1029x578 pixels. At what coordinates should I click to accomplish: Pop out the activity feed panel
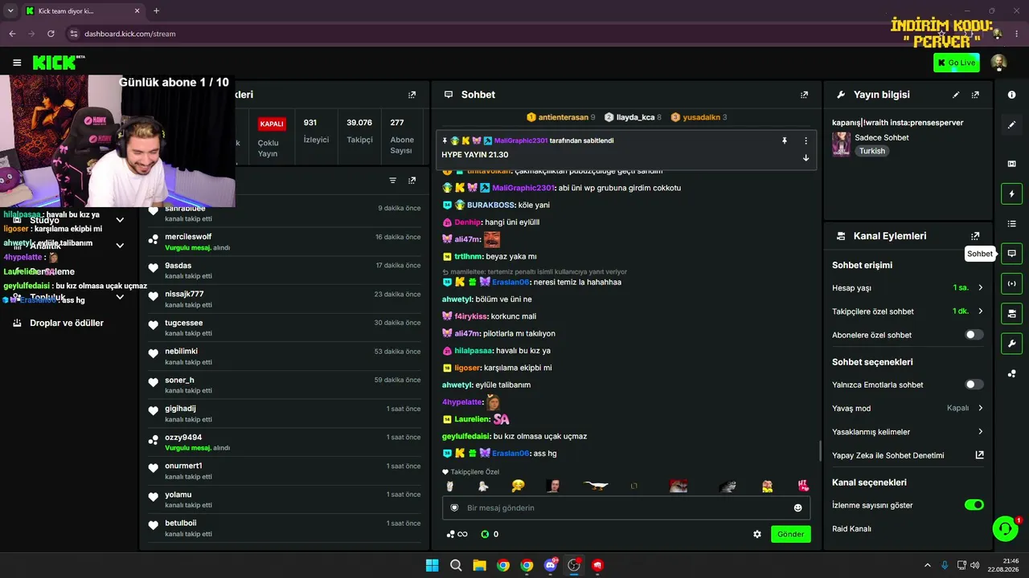(412, 181)
